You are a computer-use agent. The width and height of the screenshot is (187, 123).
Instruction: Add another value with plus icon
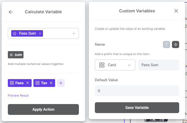(x=61, y=83)
